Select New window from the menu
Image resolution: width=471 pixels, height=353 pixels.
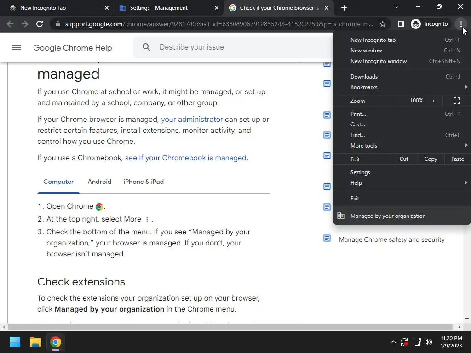pyautogui.click(x=402, y=51)
